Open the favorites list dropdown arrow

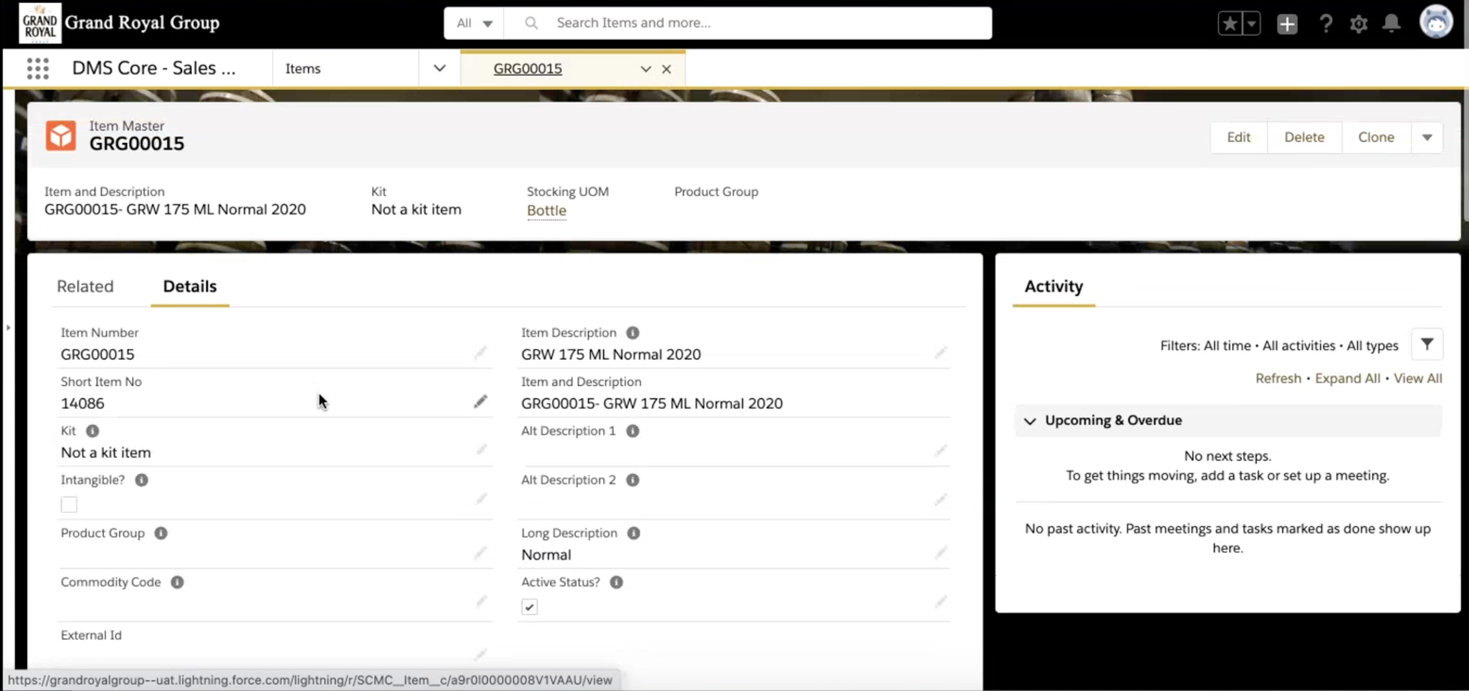[1251, 24]
